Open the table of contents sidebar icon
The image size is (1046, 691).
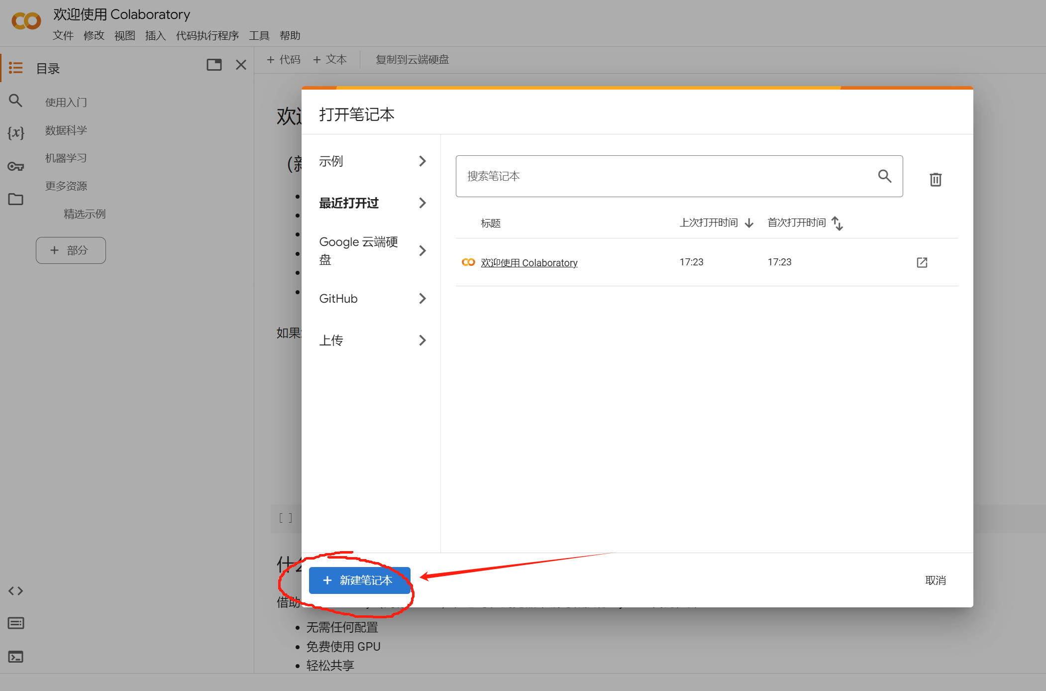[15, 68]
